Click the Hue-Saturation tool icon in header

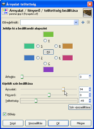click(5, 11)
